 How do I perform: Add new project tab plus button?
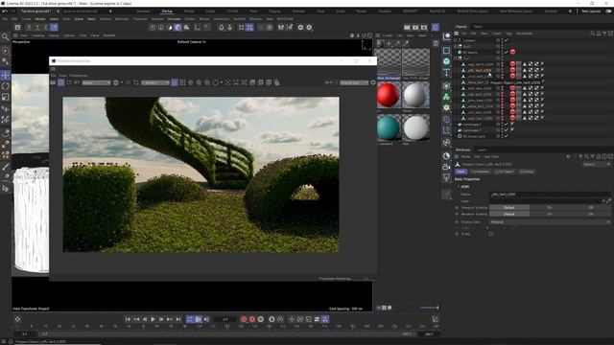[110, 11]
